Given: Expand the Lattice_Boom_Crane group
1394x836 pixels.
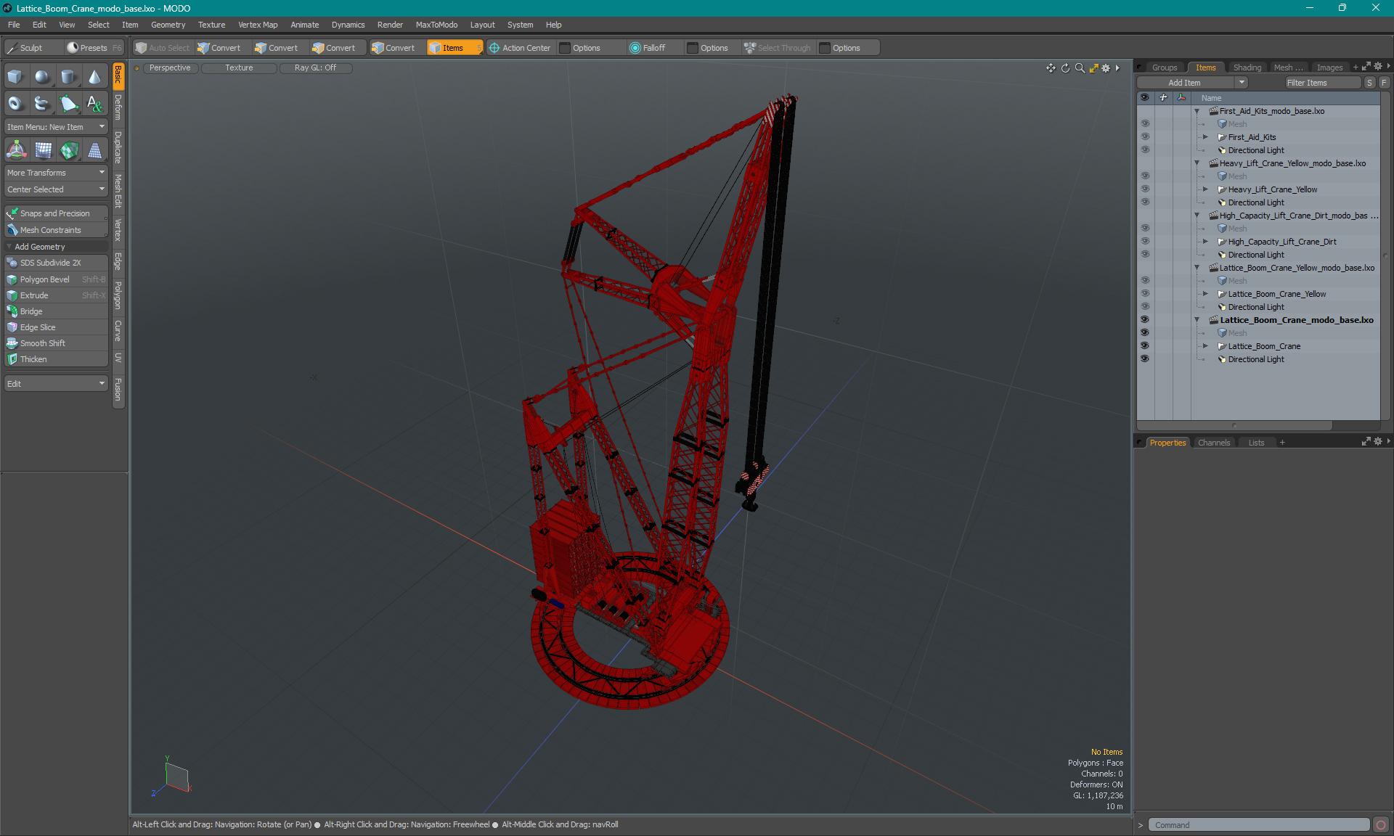Looking at the screenshot, I should (1206, 346).
